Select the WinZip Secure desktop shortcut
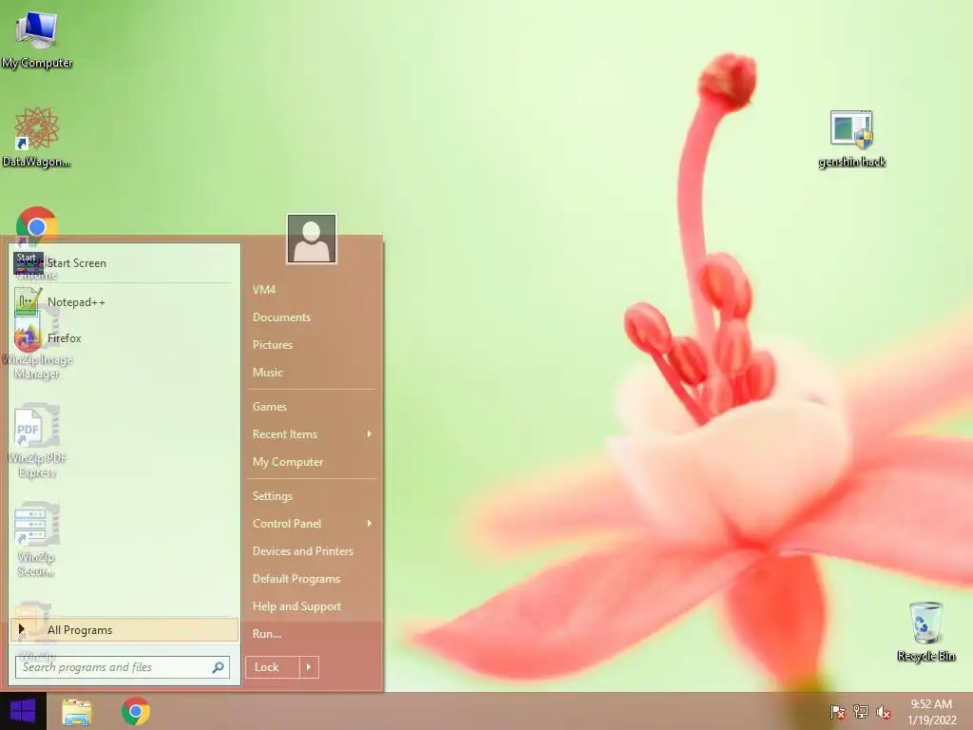Viewport: 973px width, 730px height. click(x=37, y=540)
